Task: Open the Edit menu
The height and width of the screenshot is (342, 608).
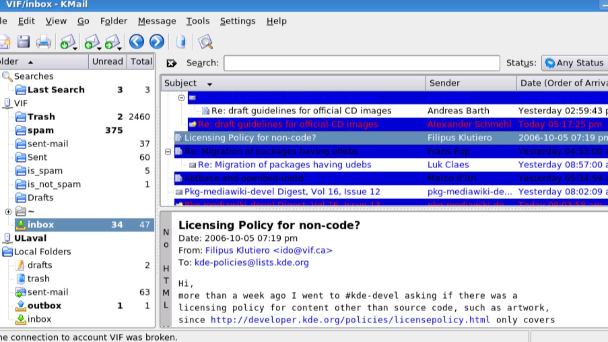Action: click(26, 21)
